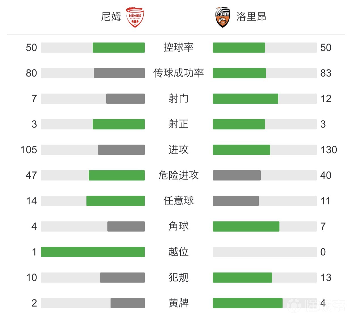Click Nîmes green possession bar

pos(119,47)
